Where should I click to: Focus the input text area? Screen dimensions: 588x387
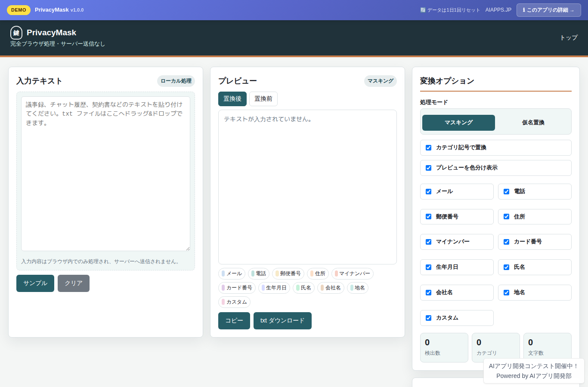pos(105,174)
